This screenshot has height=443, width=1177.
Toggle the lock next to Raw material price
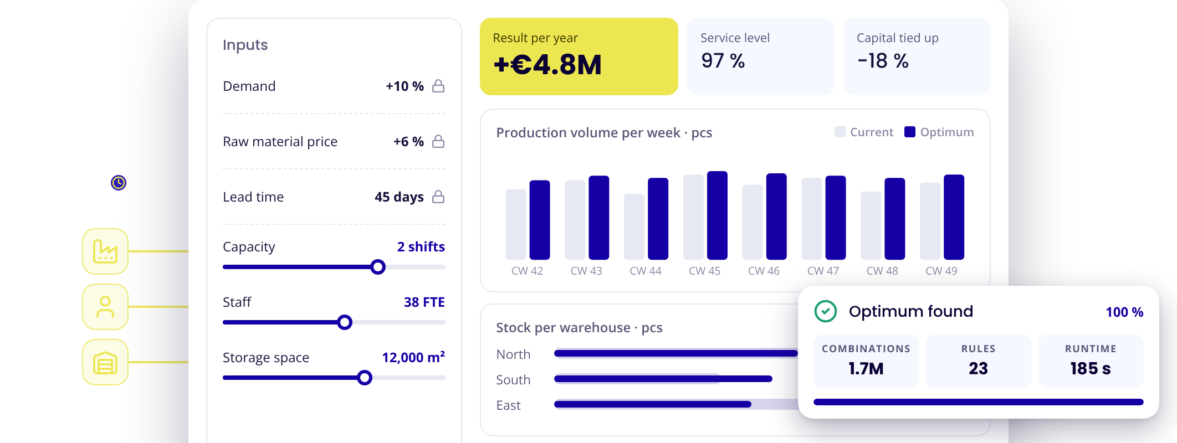438,141
